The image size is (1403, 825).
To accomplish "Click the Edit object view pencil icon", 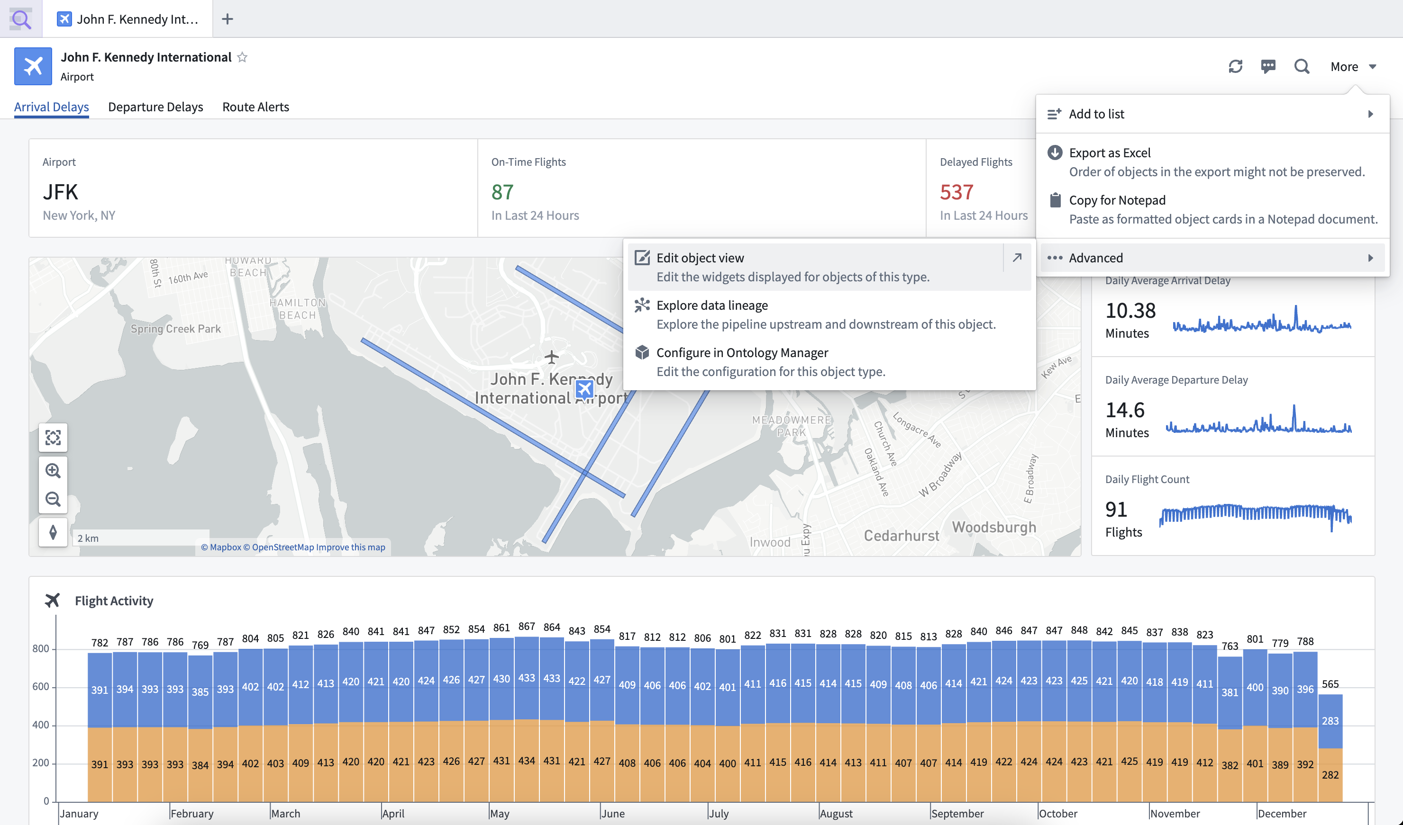I will coord(642,258).
